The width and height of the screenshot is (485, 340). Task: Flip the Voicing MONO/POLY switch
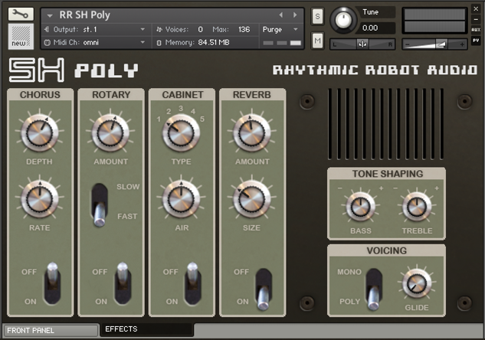[x=374, y=289]
